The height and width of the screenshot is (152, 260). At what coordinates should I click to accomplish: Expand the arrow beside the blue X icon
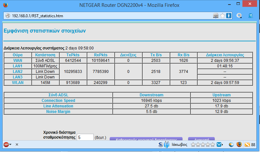[x=222, y=145]
